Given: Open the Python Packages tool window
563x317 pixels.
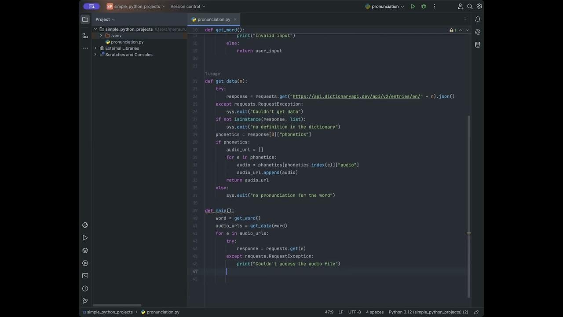Looking at the screenshot, I should [85, 251].
